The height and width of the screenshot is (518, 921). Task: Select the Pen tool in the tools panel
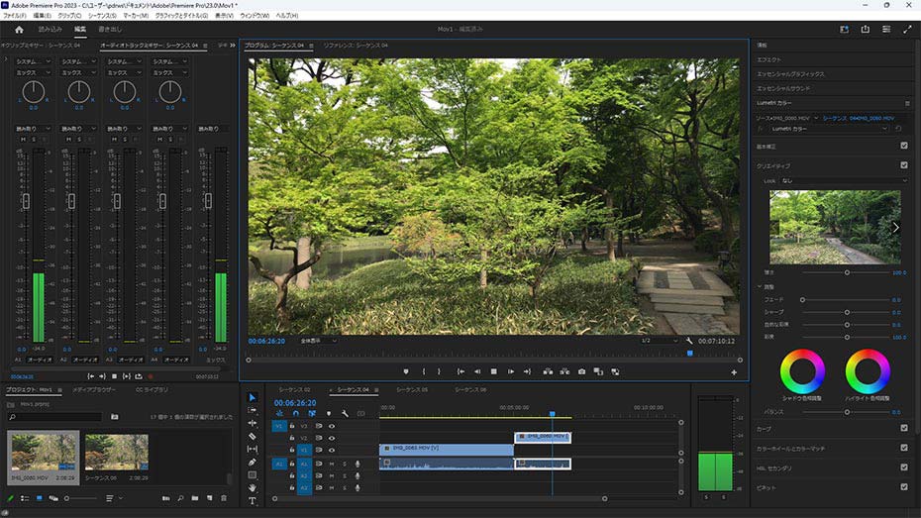pos(252,462)
